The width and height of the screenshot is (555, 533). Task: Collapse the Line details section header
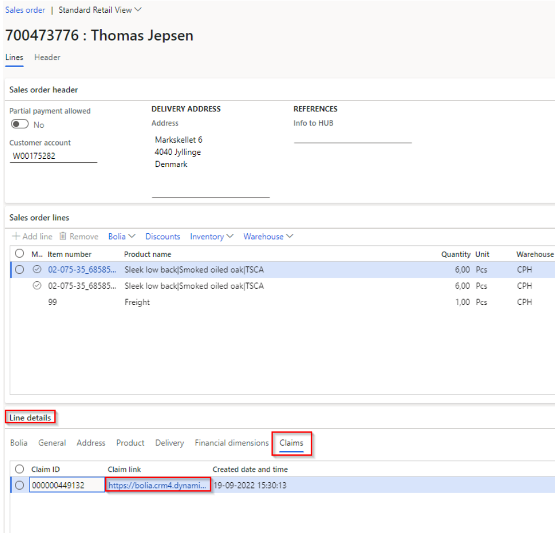(x=30, y=418)
